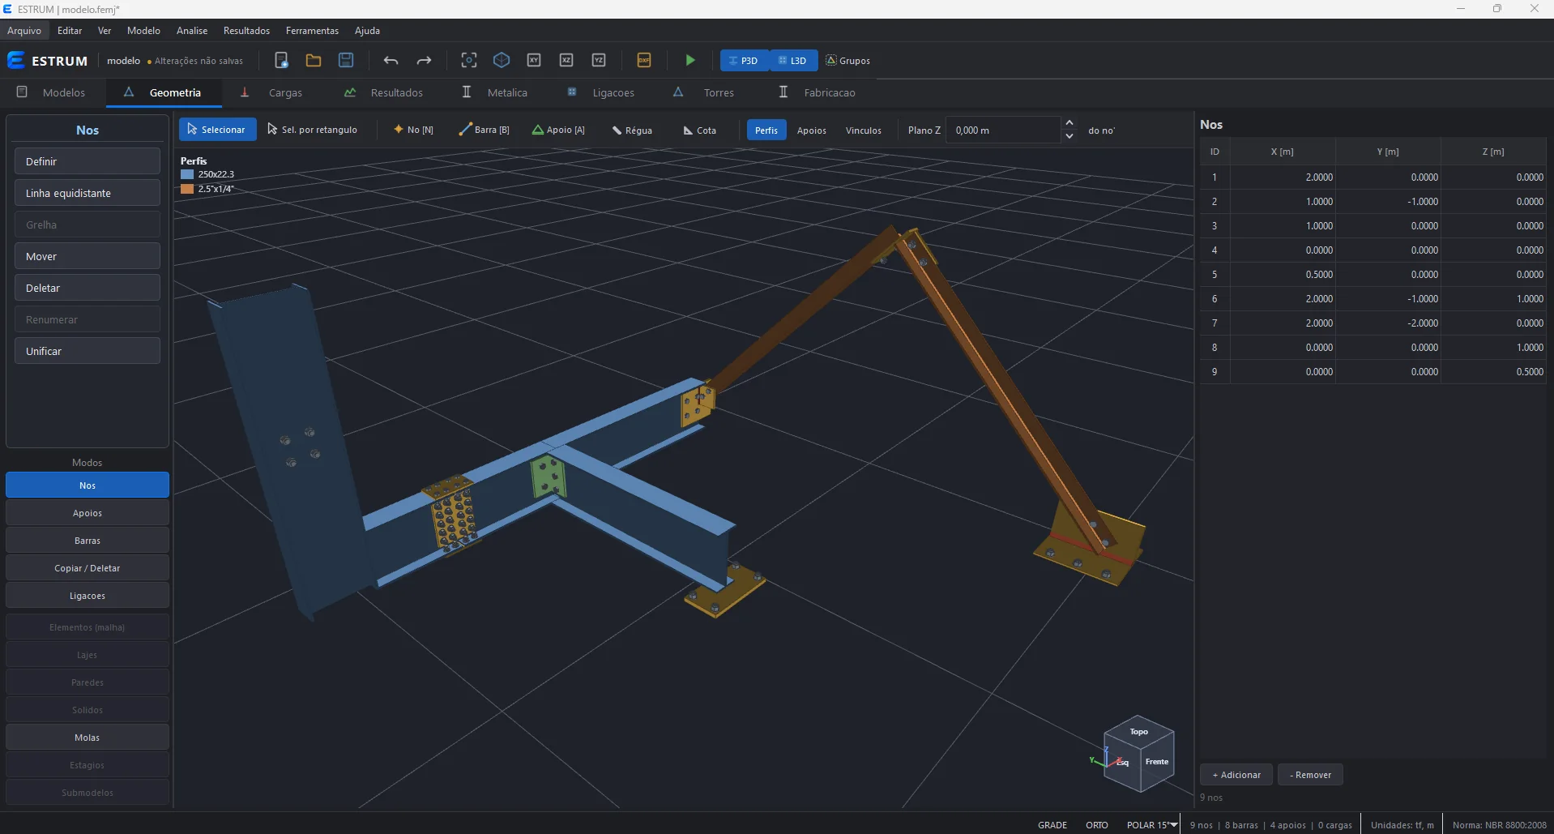
Task: Fit the view with the zoom extents icon
Action: (469, 60)
